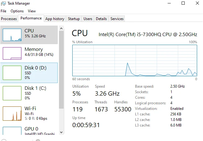Open the Memory usage thumbnail
Viewport: 203px width, 141px height.
tap(12, 53)
